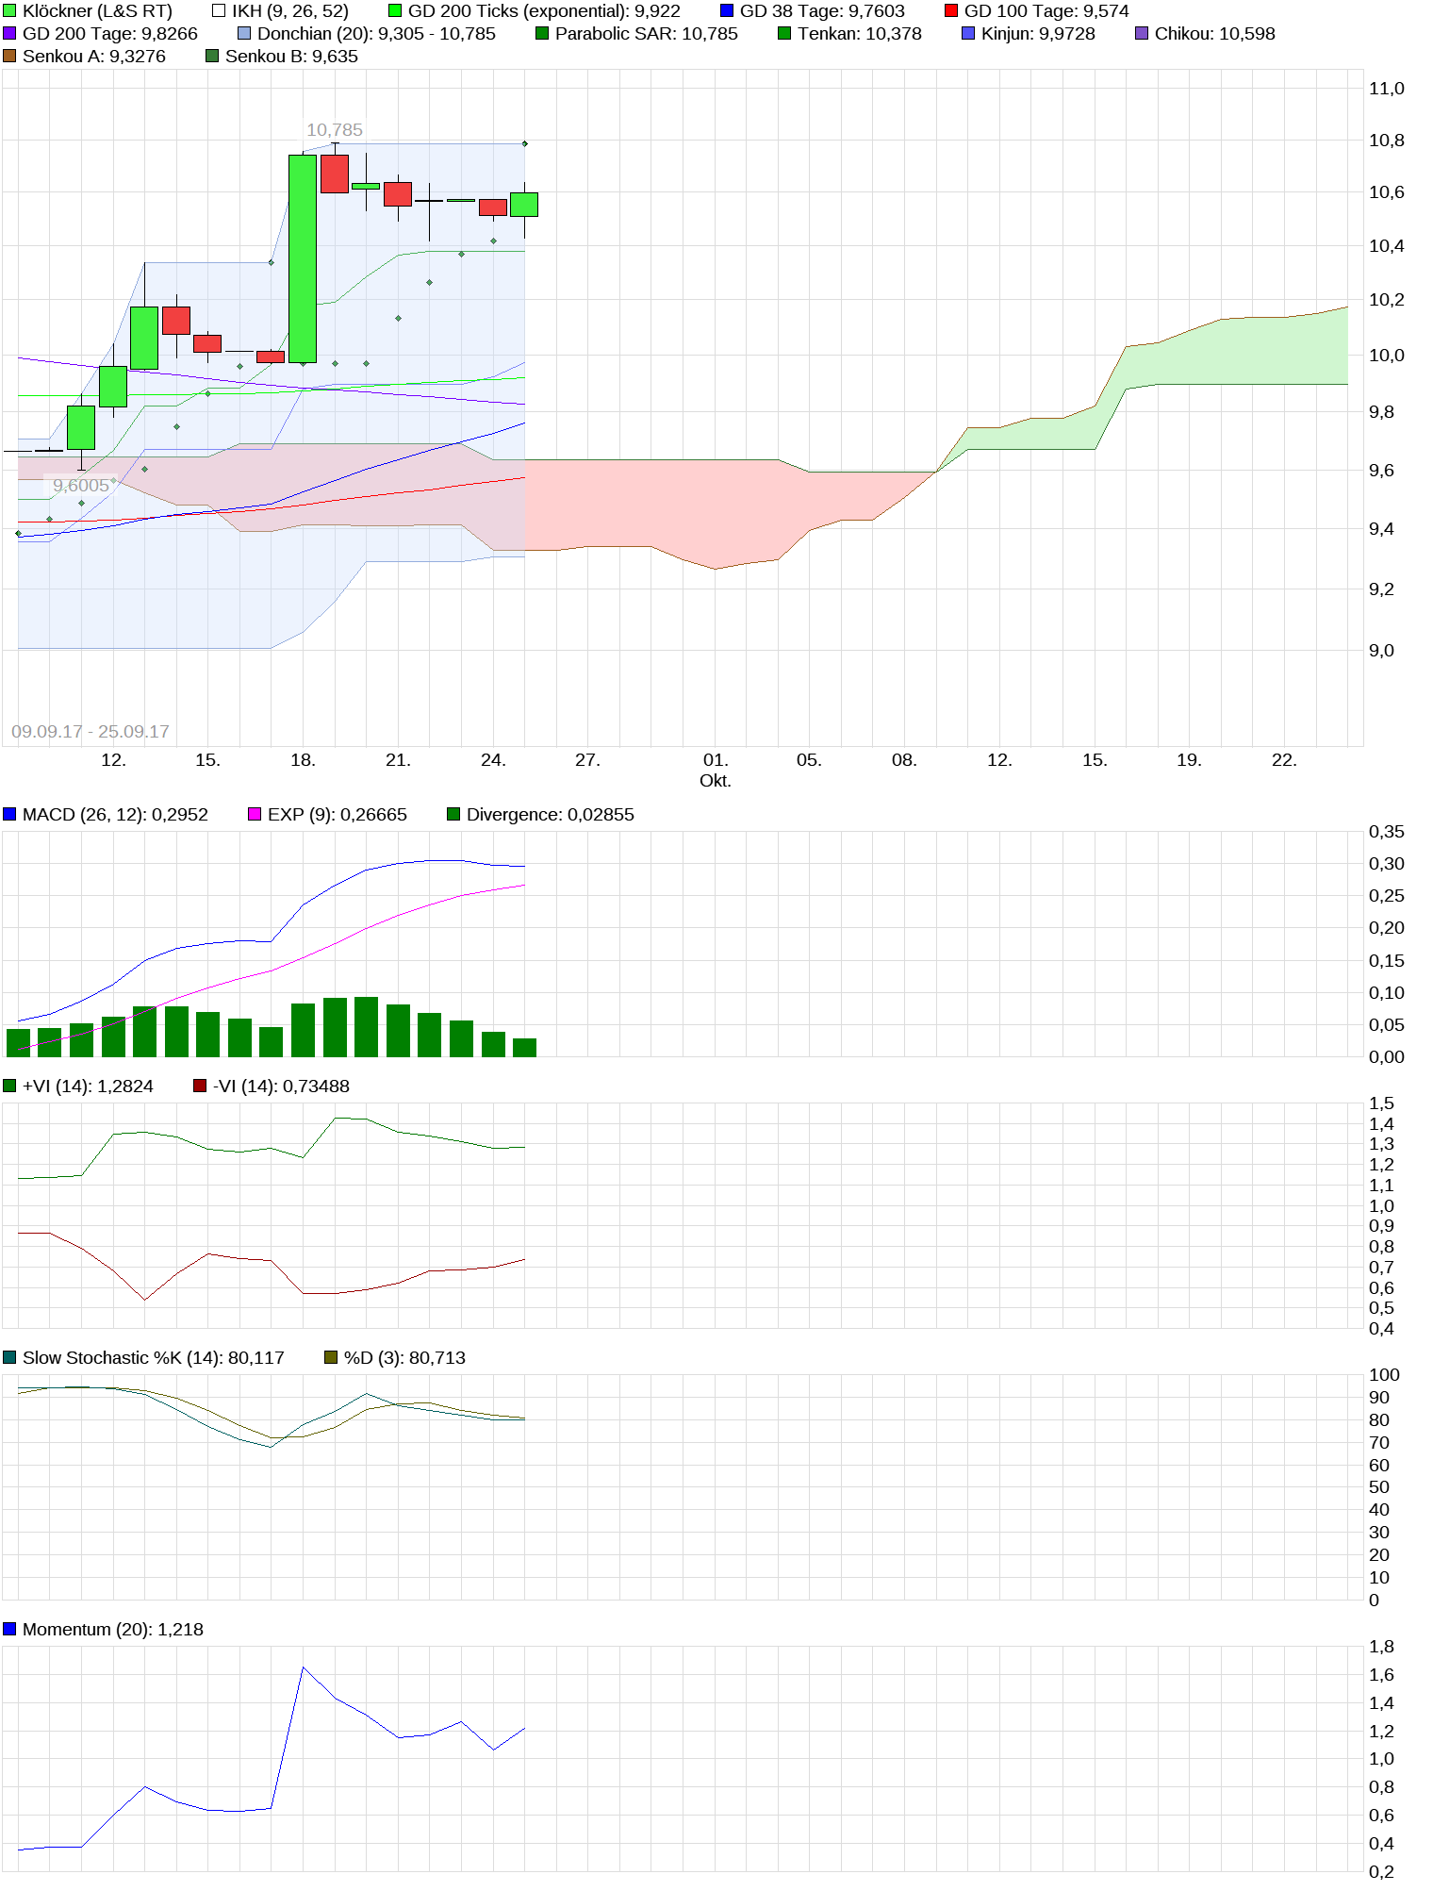Viewport: 1433px width, 1891px height.
Task: Click the green Tenkan legend swatch
Action: tap(784, 34)
